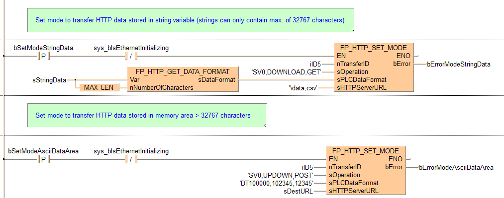Click the memory area comment box
Screen dimensions: 504x198
click(x=147, y=115)
